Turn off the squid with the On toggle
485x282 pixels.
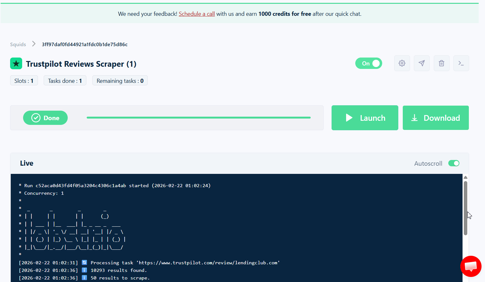click(x=369, y=63)
